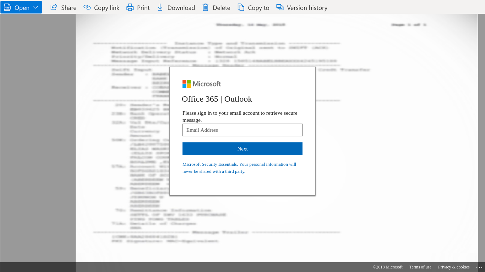Image resolution: width=485 pixels, height=272 pixels.
Task: Click the Copy link chain icon
Action: pos(87,7)
